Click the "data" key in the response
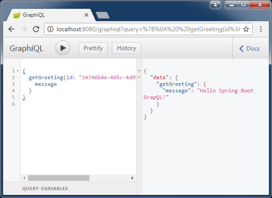272x198 pixels. [x=159, y=77]
